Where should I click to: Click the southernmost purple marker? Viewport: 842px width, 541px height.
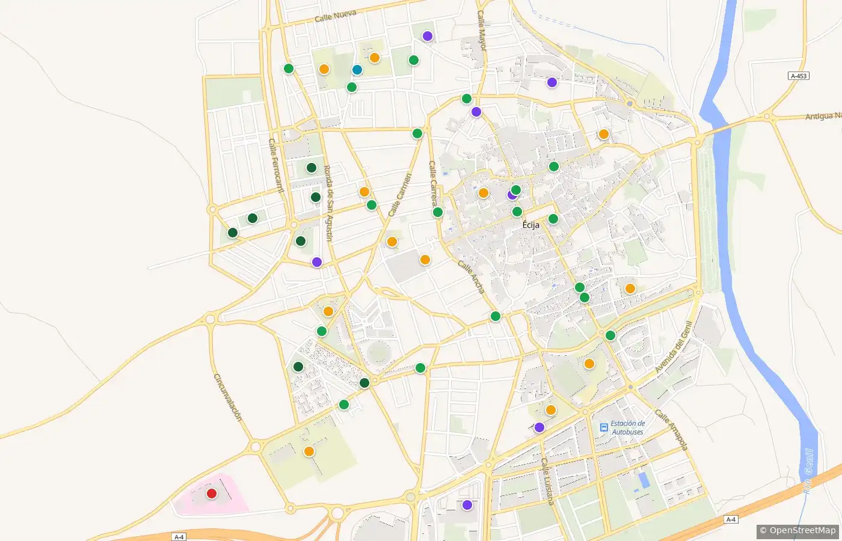(x=467, y=505)
